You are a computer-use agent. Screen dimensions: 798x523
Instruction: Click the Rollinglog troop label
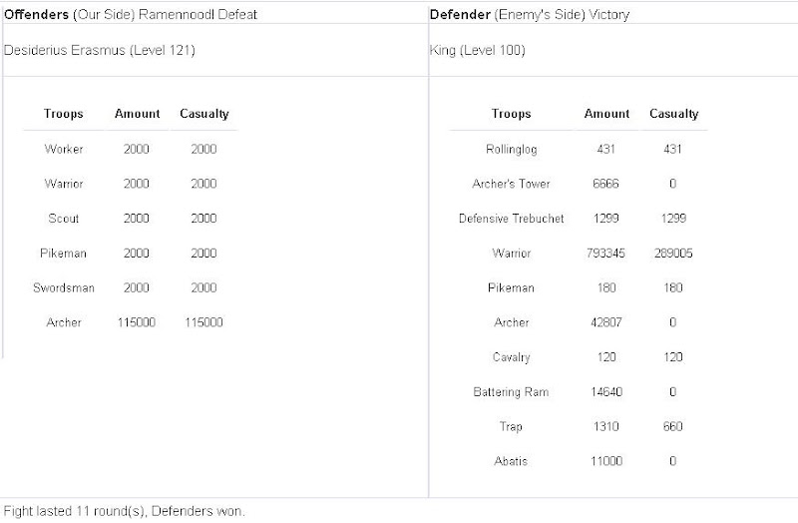point(511,150)
